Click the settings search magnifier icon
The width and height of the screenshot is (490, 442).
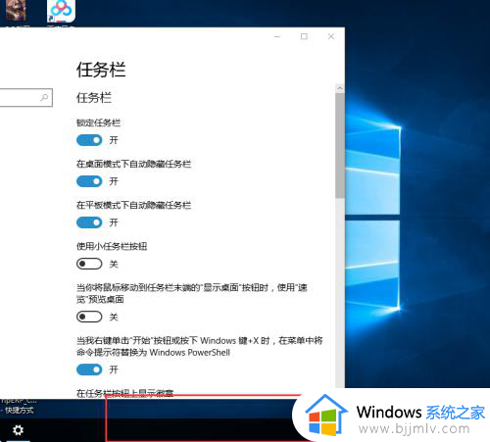click(x=44, y=97)
